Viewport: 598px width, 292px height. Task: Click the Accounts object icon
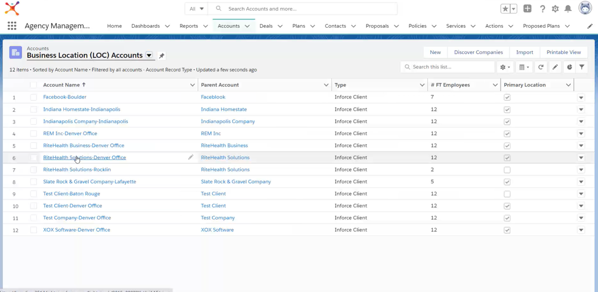click(16, 53)
